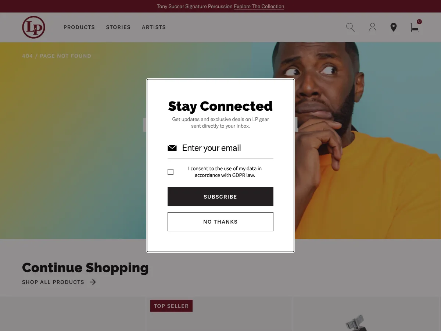Screen dimensions: 441x331
Task: Follow the Explore The Collection link
Action: tap(259, 6)
